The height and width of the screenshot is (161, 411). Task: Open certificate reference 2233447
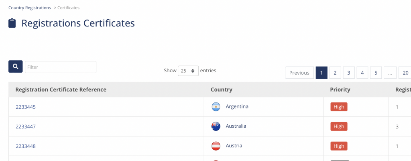click(x=26, y=126)
